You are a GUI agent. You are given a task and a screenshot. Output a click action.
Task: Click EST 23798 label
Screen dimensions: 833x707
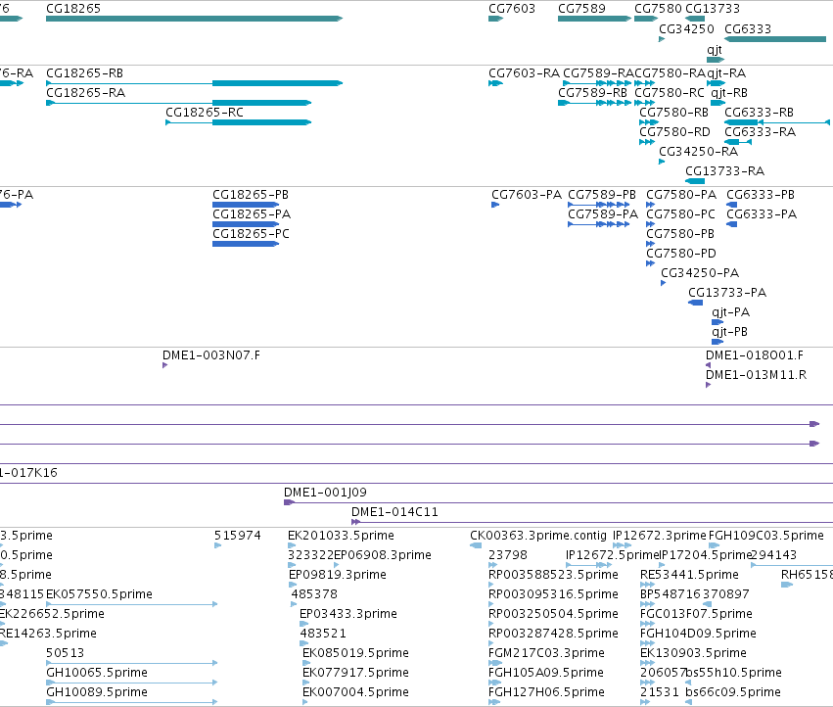pyautogui.click(x=508, y=555)
